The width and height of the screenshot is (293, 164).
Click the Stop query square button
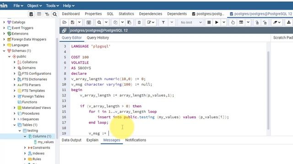(x=209, y=22)
